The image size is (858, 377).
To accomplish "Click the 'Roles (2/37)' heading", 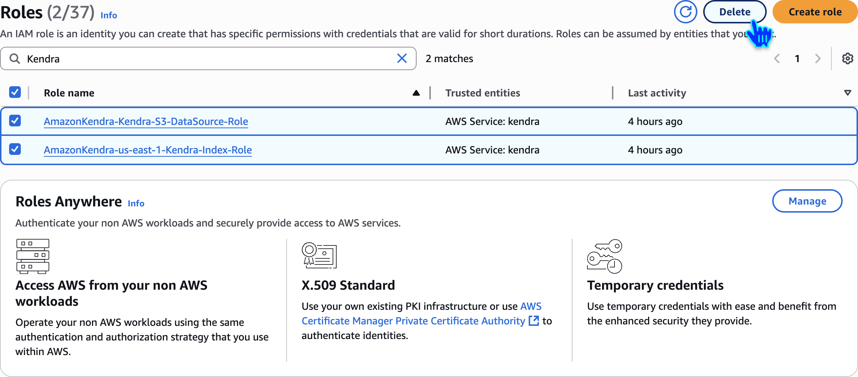I will [47, 12].
